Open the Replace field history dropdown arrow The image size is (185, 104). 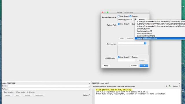pos(89,89)
